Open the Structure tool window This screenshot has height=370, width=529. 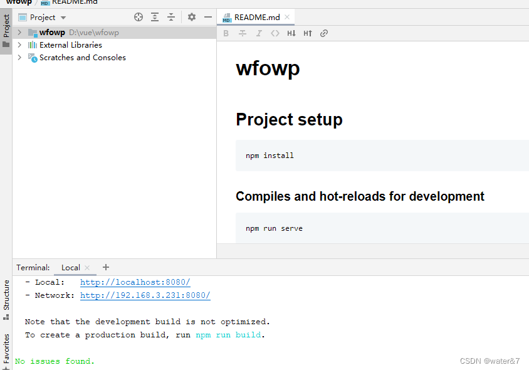6,295
